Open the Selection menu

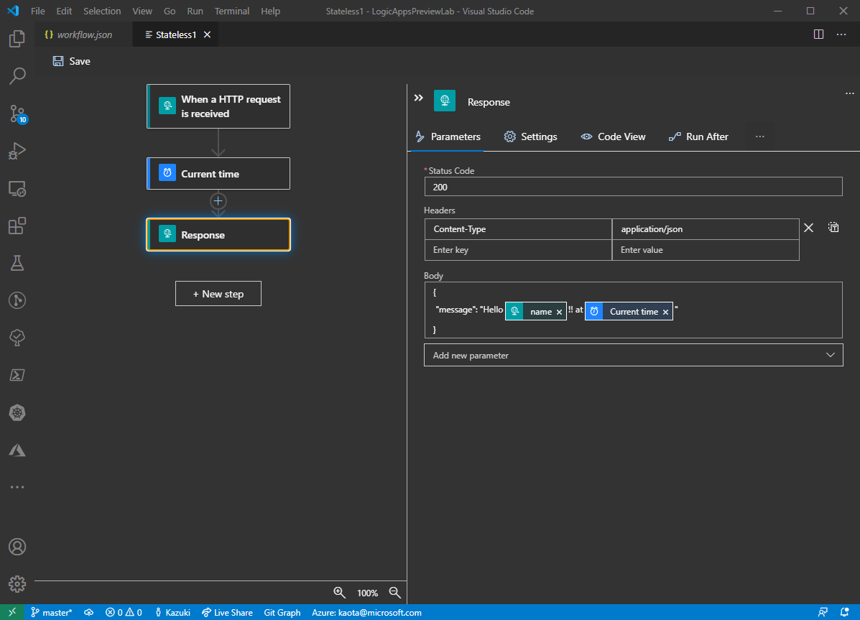[x=102, y=11]
